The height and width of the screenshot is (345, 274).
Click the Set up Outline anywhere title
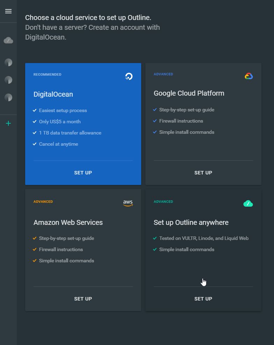191,222
